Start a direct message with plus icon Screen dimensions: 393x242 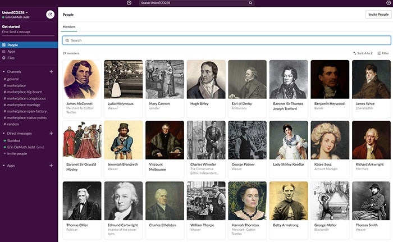(x=51, y=134)
